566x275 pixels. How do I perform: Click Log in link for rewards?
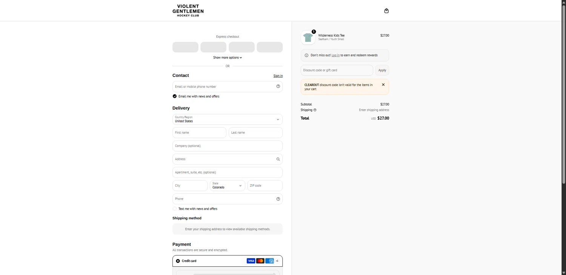click(335, 55)
